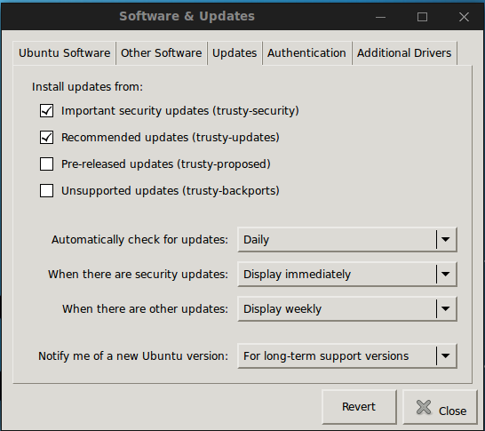
Task: Click the Software & Updates title text
Action: tap(187, 16)
